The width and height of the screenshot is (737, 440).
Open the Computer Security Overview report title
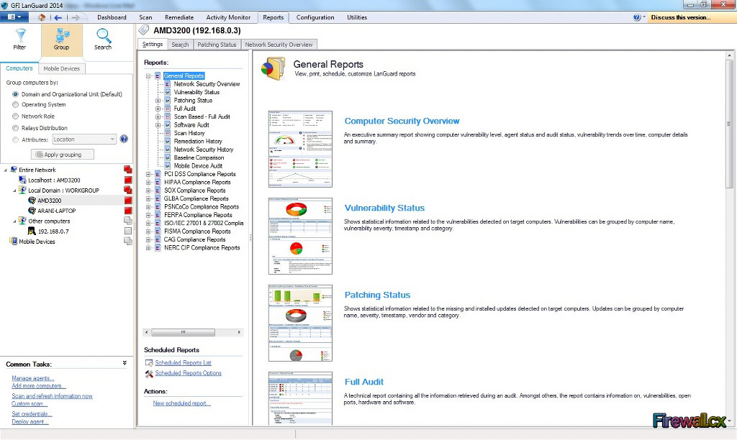pos(402,121)
